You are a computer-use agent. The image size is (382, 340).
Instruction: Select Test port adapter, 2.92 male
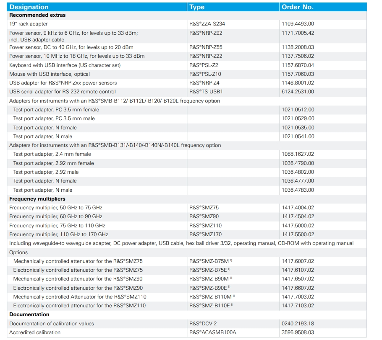coord(46,172)
